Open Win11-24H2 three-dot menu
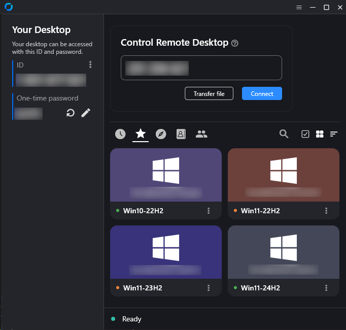 pyautogui.click(x=326, y=288)
